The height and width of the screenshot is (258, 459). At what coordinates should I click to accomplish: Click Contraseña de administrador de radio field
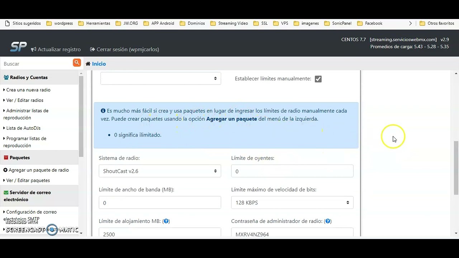(292, 232)
